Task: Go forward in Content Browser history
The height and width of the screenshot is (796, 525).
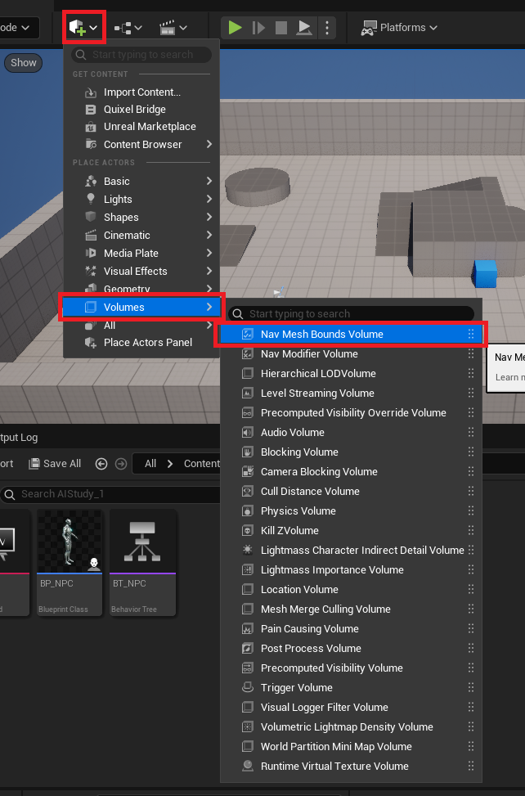Action: (x=121, y=464)
